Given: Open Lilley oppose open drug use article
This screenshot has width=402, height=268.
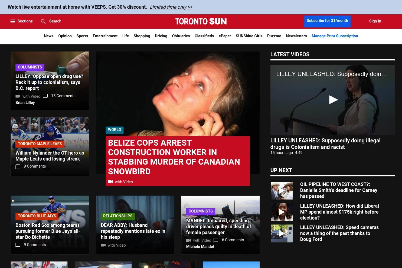Looking at the screenshot, I should tap(49, 82).
